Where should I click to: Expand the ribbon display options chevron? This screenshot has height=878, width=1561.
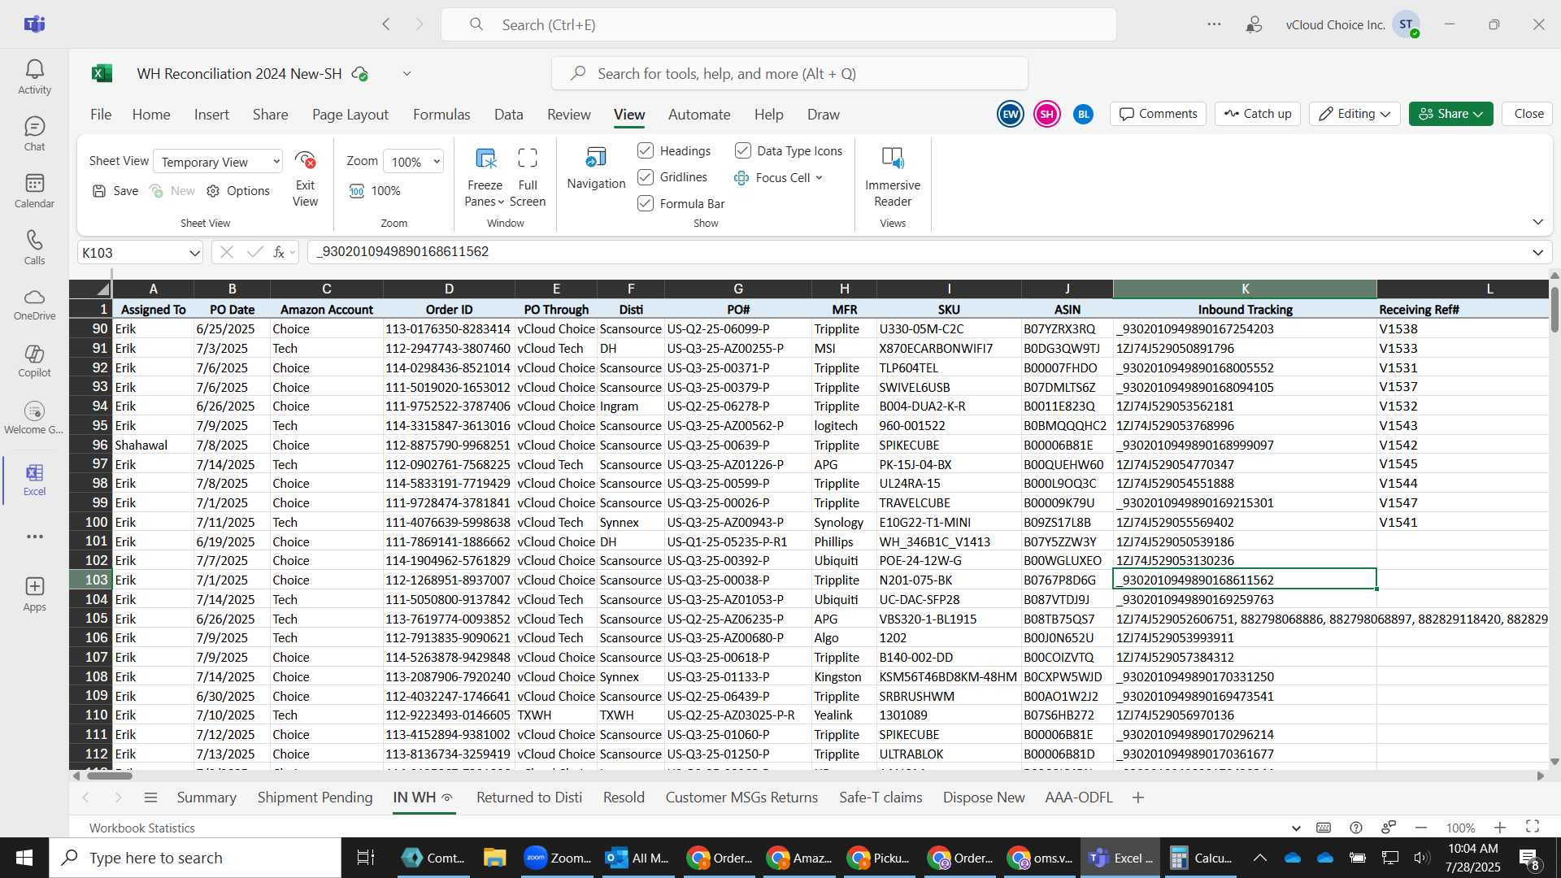tap(1537, 222)
